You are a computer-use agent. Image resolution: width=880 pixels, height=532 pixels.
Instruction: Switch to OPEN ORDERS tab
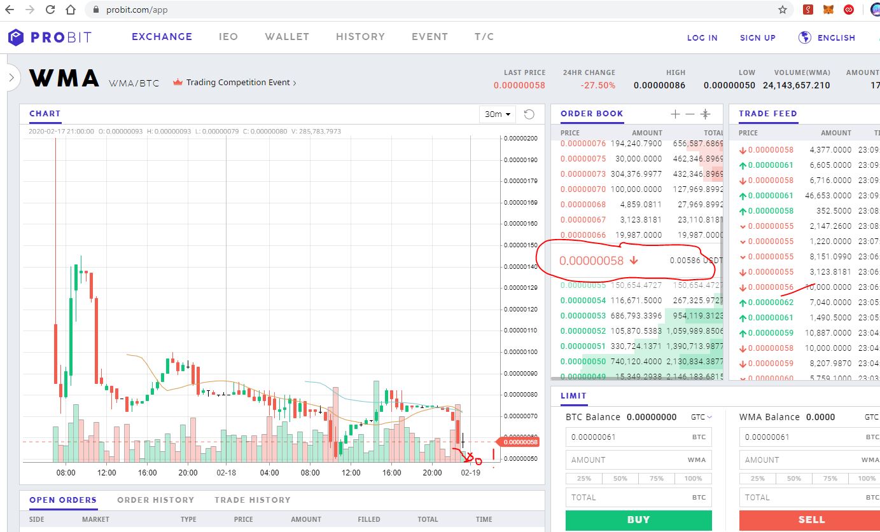(63, 500)
